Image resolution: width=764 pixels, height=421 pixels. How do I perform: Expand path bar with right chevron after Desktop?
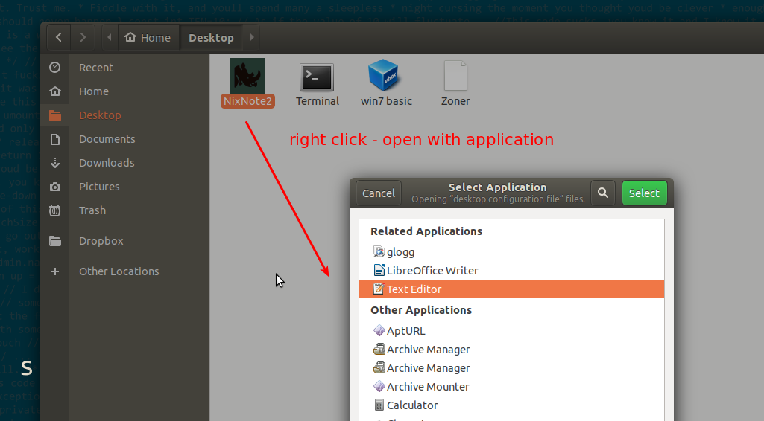[x=252, y=37]
